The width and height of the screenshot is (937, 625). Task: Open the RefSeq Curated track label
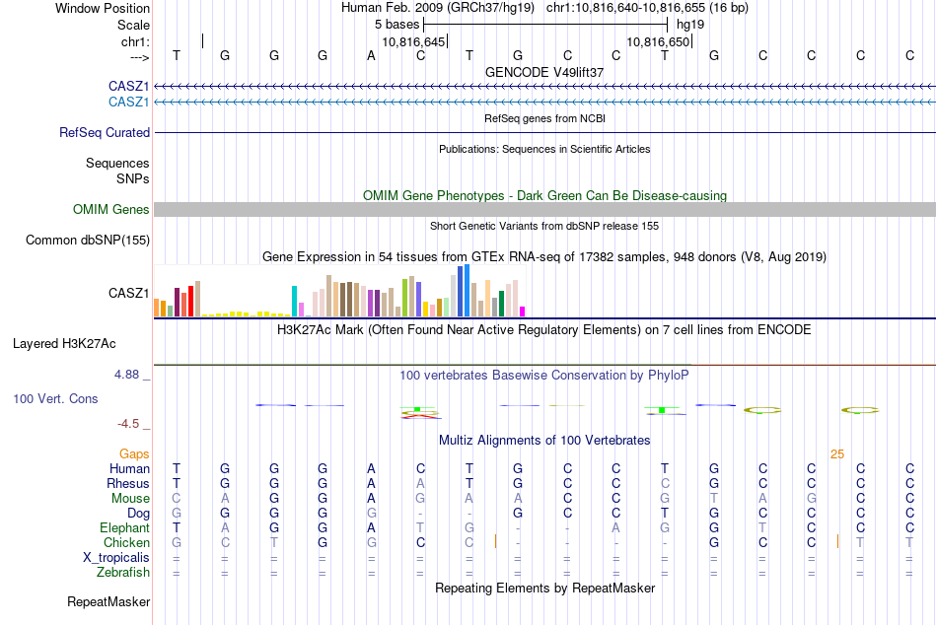coord(104,133)
